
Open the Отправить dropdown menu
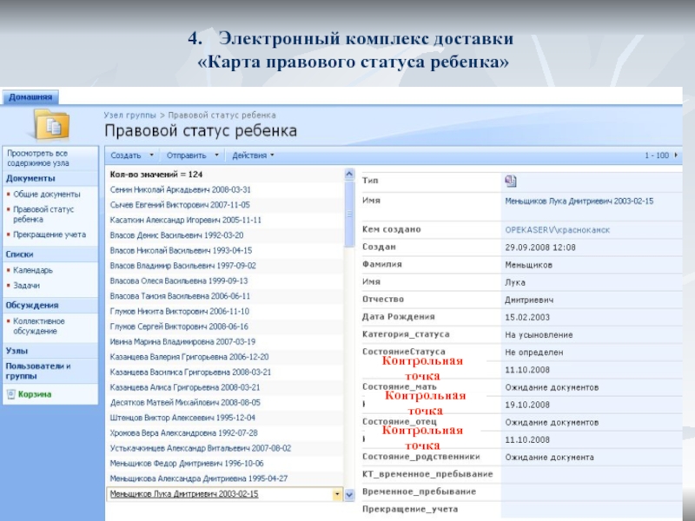click(x=192, y=155)
